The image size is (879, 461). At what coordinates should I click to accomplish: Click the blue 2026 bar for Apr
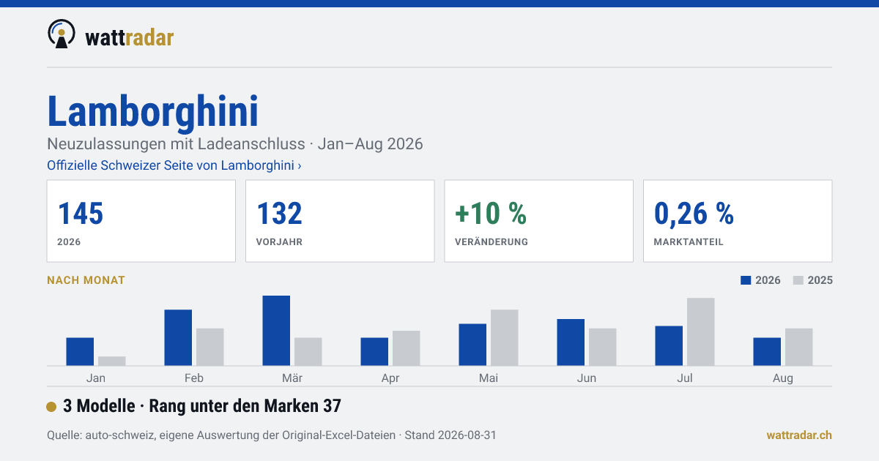click(x=374, y=352)
